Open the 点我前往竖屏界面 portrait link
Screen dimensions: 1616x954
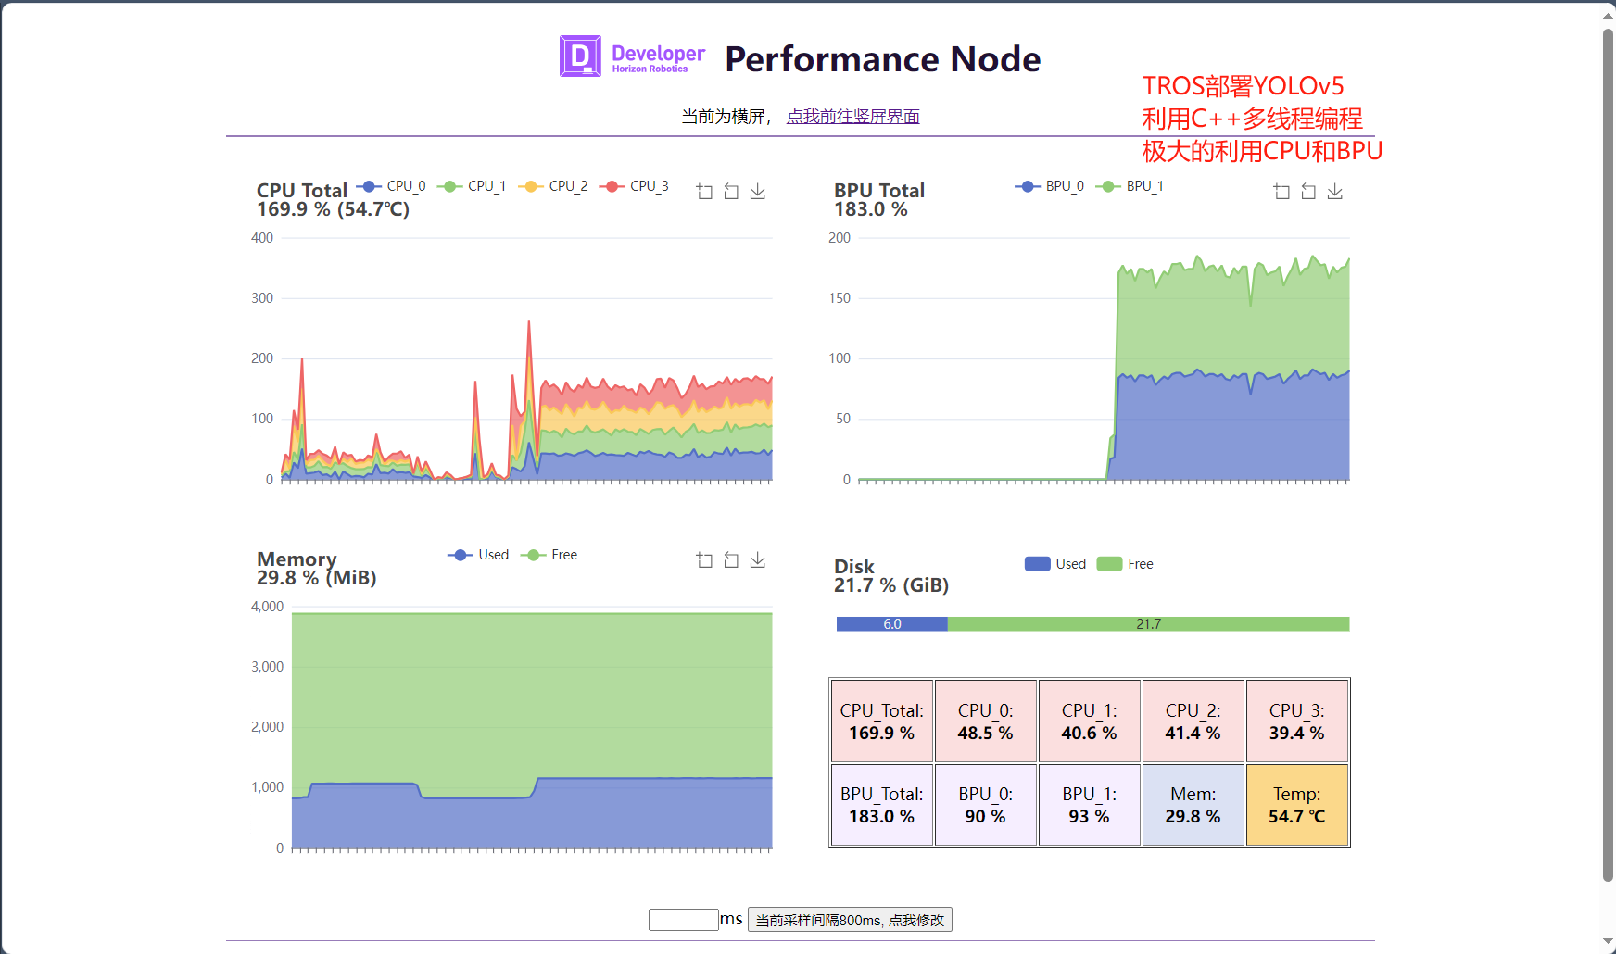pyautogui.click(x=852, y=117)
